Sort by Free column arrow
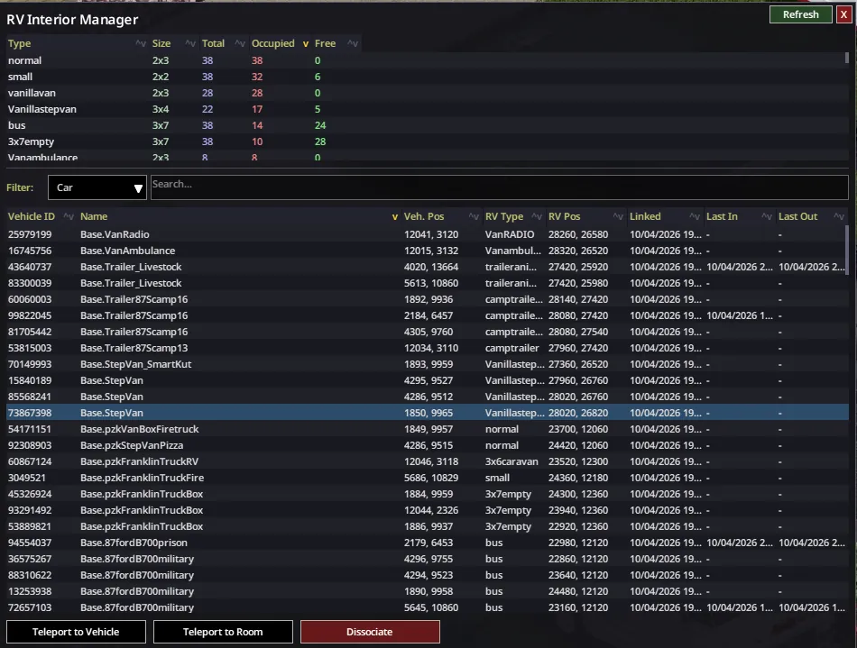 tap(351, 43)
